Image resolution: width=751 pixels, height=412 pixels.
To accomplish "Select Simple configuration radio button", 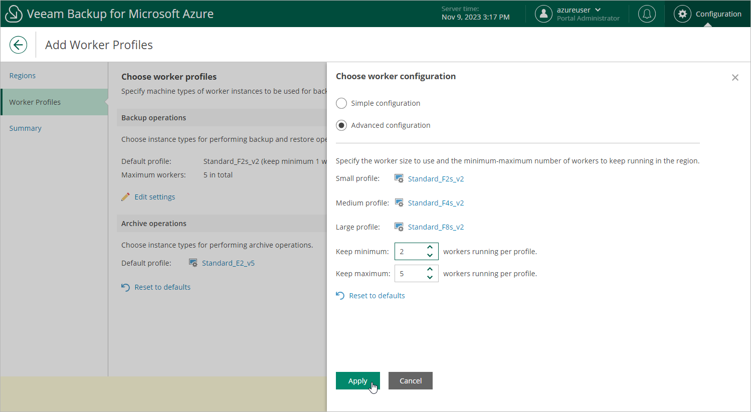I will pos(341,103).
